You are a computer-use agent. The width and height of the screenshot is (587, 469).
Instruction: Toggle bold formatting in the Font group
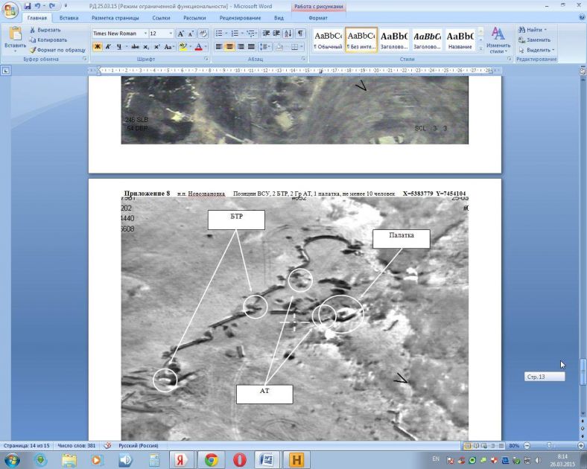click(97, 46)
